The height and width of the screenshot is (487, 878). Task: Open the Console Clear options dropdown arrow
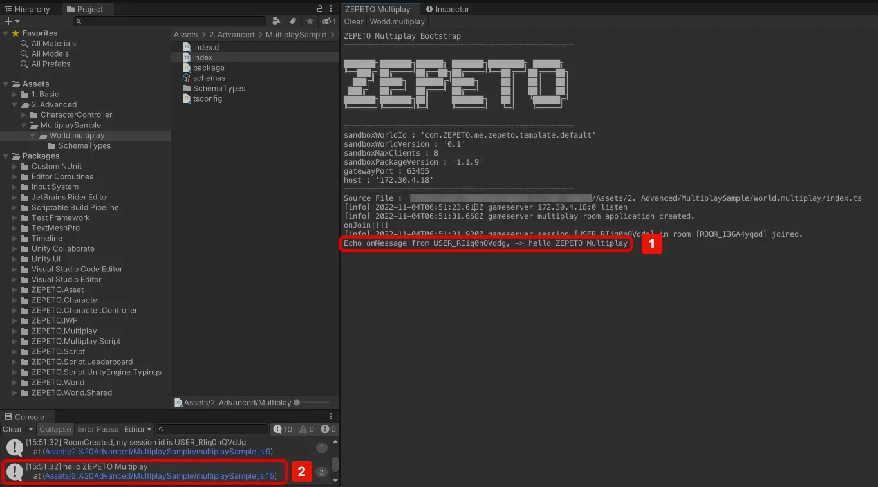tap(30, 429)
